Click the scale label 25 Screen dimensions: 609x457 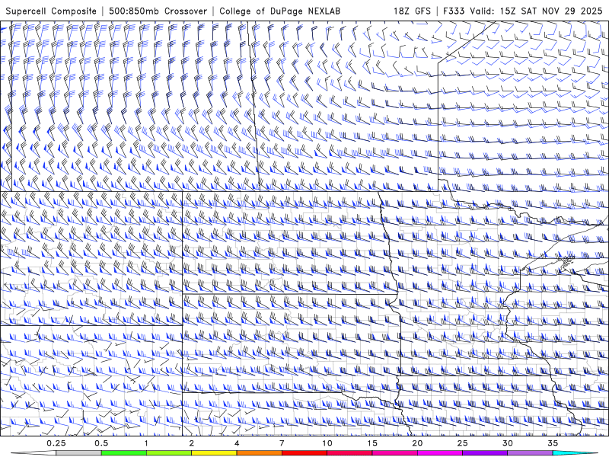click(x=462, y=443)
